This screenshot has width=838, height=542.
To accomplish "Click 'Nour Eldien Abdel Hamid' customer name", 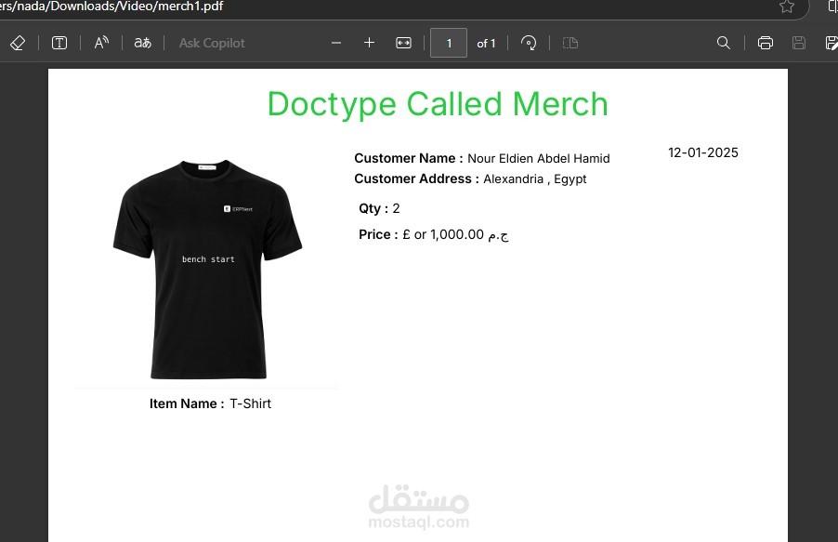I will point(539,158).
